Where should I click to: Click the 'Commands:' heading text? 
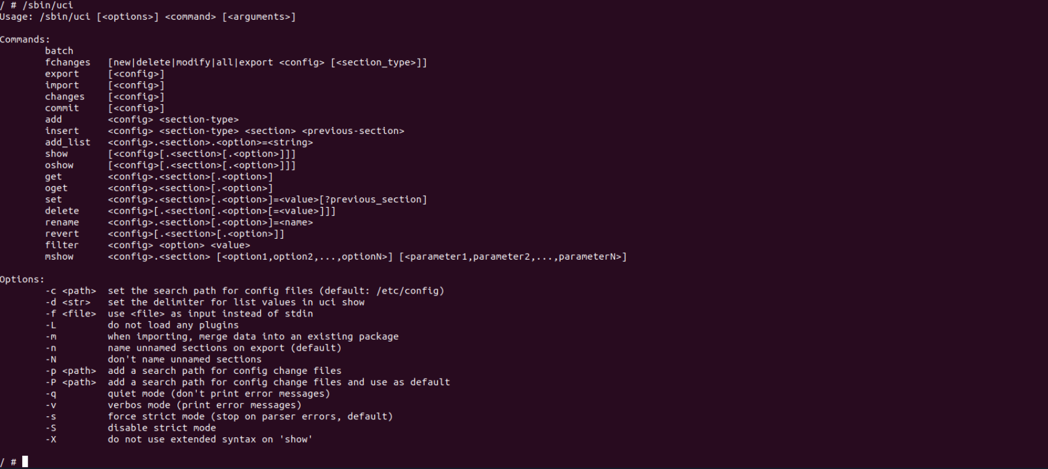(25, 40)
